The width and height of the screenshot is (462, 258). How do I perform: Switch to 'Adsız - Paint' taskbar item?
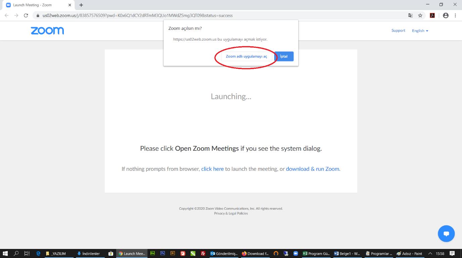pyautogui.click(x=410, y=254)
